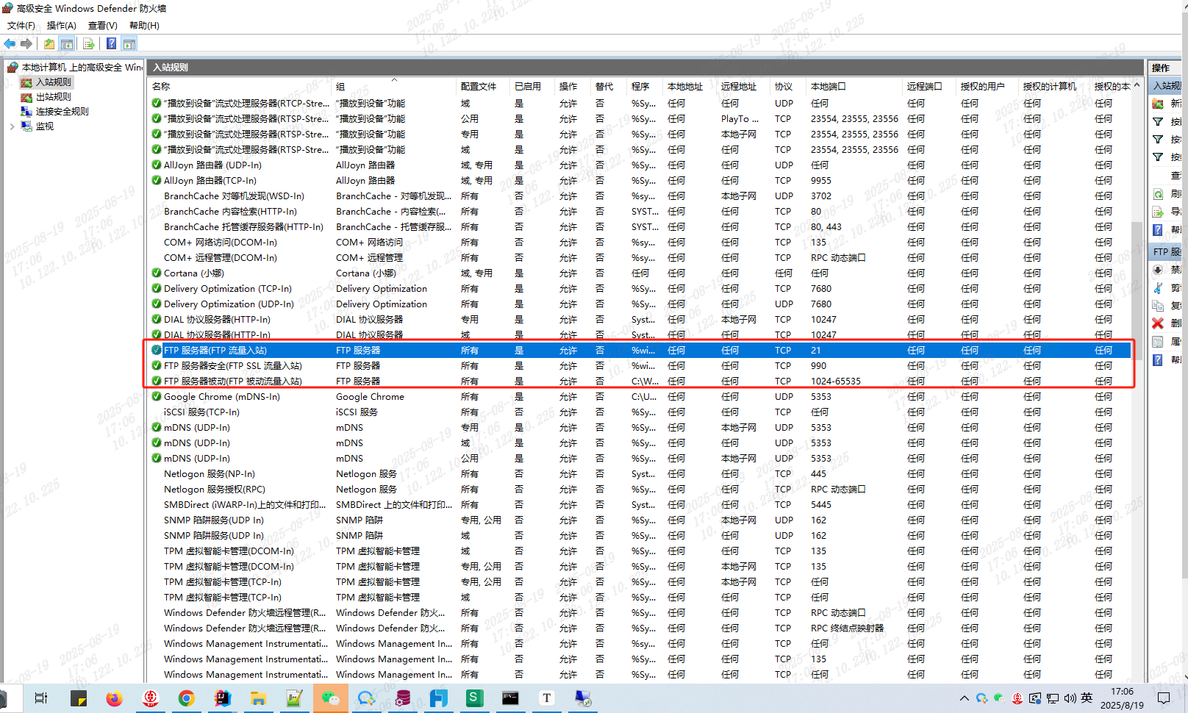Click the FTP 服务器 section header in actions pane
The height and width of the screenshot is (713, 1188).
tap(1166, 251)
